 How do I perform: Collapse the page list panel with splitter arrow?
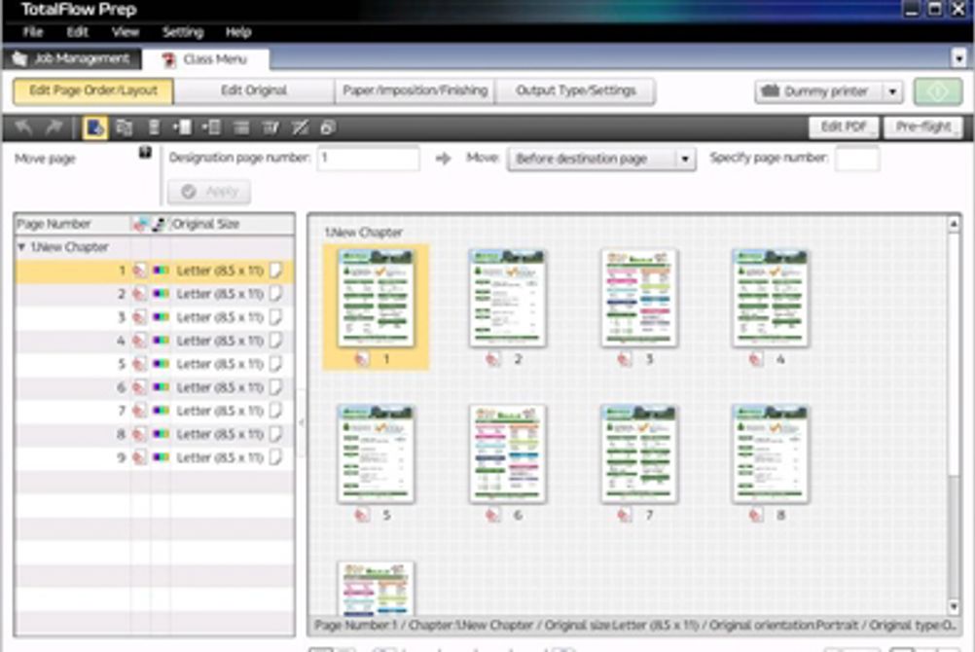302,423
